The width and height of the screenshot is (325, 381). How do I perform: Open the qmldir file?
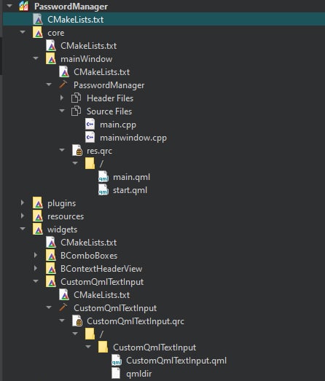[x=138, y=374]
